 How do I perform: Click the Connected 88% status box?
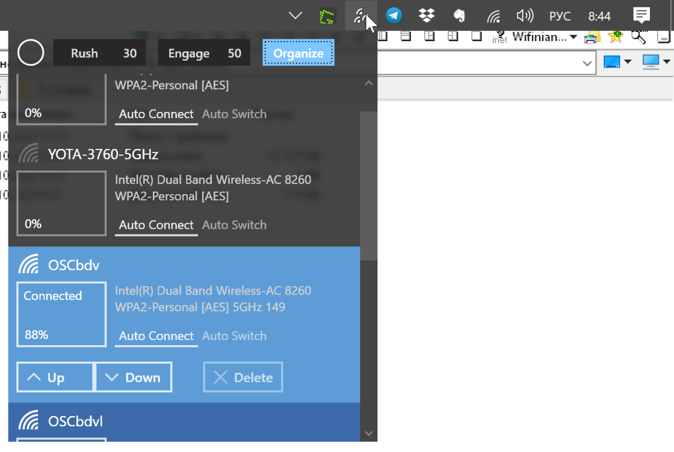coord(61,314)
